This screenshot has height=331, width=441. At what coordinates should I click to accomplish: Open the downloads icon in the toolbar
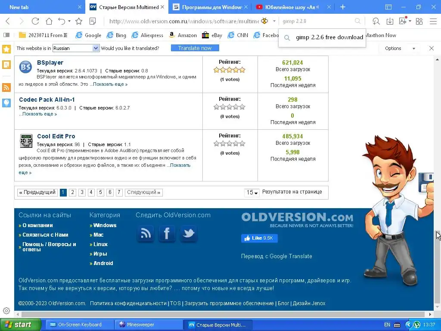pyautogui.click(x=390, y=21)
